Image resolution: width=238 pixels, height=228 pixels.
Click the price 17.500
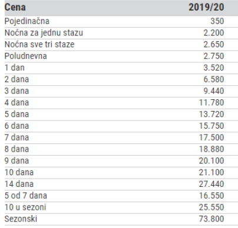[211, 138]
